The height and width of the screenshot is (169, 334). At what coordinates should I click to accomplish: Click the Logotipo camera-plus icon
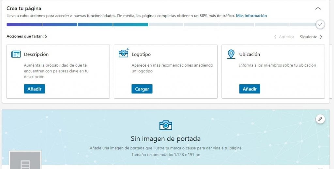point(124,53)
